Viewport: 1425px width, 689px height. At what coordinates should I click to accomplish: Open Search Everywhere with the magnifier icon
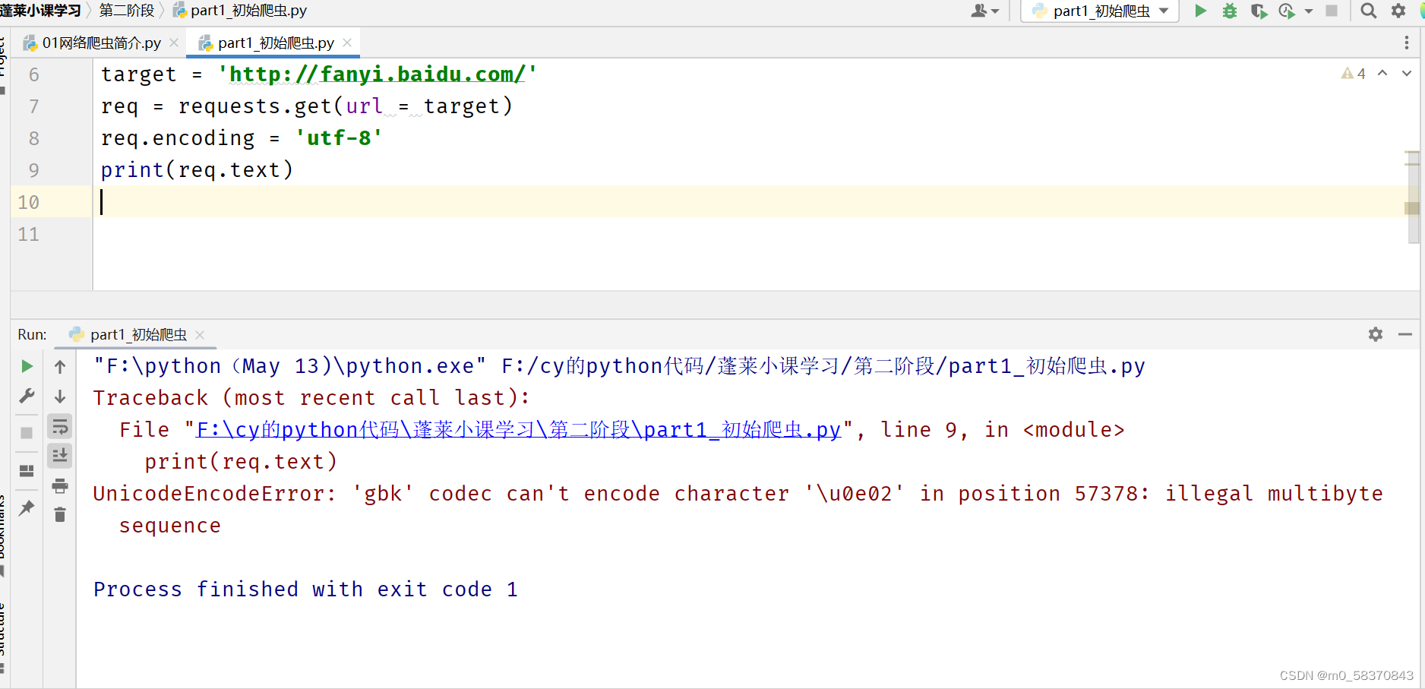1367,11
